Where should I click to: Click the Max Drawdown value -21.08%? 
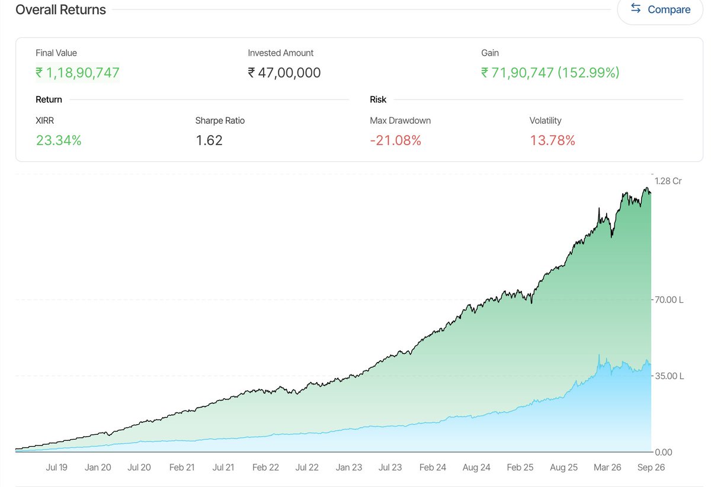point(396,140)
